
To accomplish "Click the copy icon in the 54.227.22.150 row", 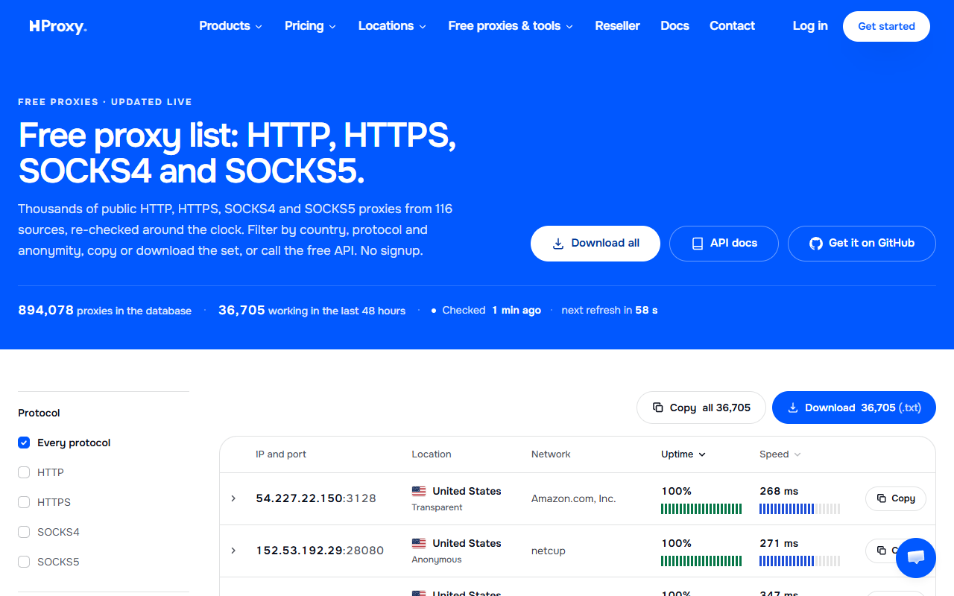I will pyautogui.click(x=882, y=498).
